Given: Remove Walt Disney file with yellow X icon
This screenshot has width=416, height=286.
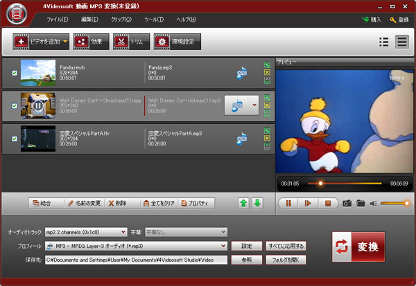Looking at the screenshot, I should pos(267,105).
